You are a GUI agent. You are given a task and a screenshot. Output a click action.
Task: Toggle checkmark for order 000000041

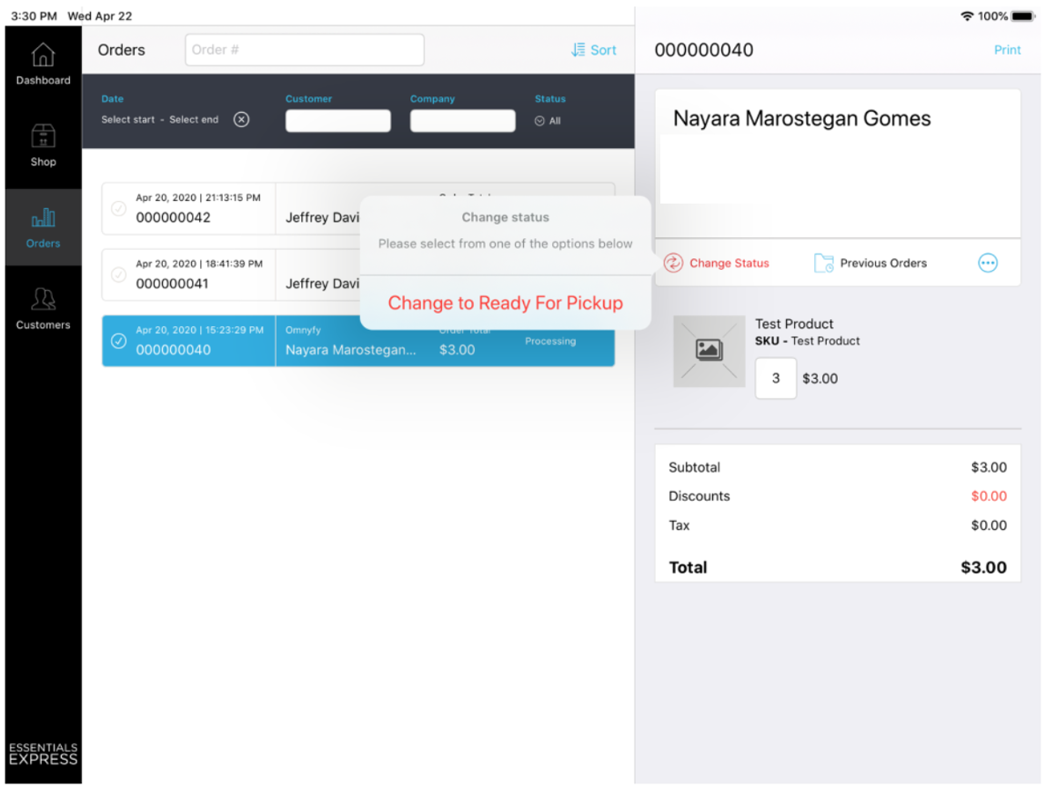coord(118,274)
